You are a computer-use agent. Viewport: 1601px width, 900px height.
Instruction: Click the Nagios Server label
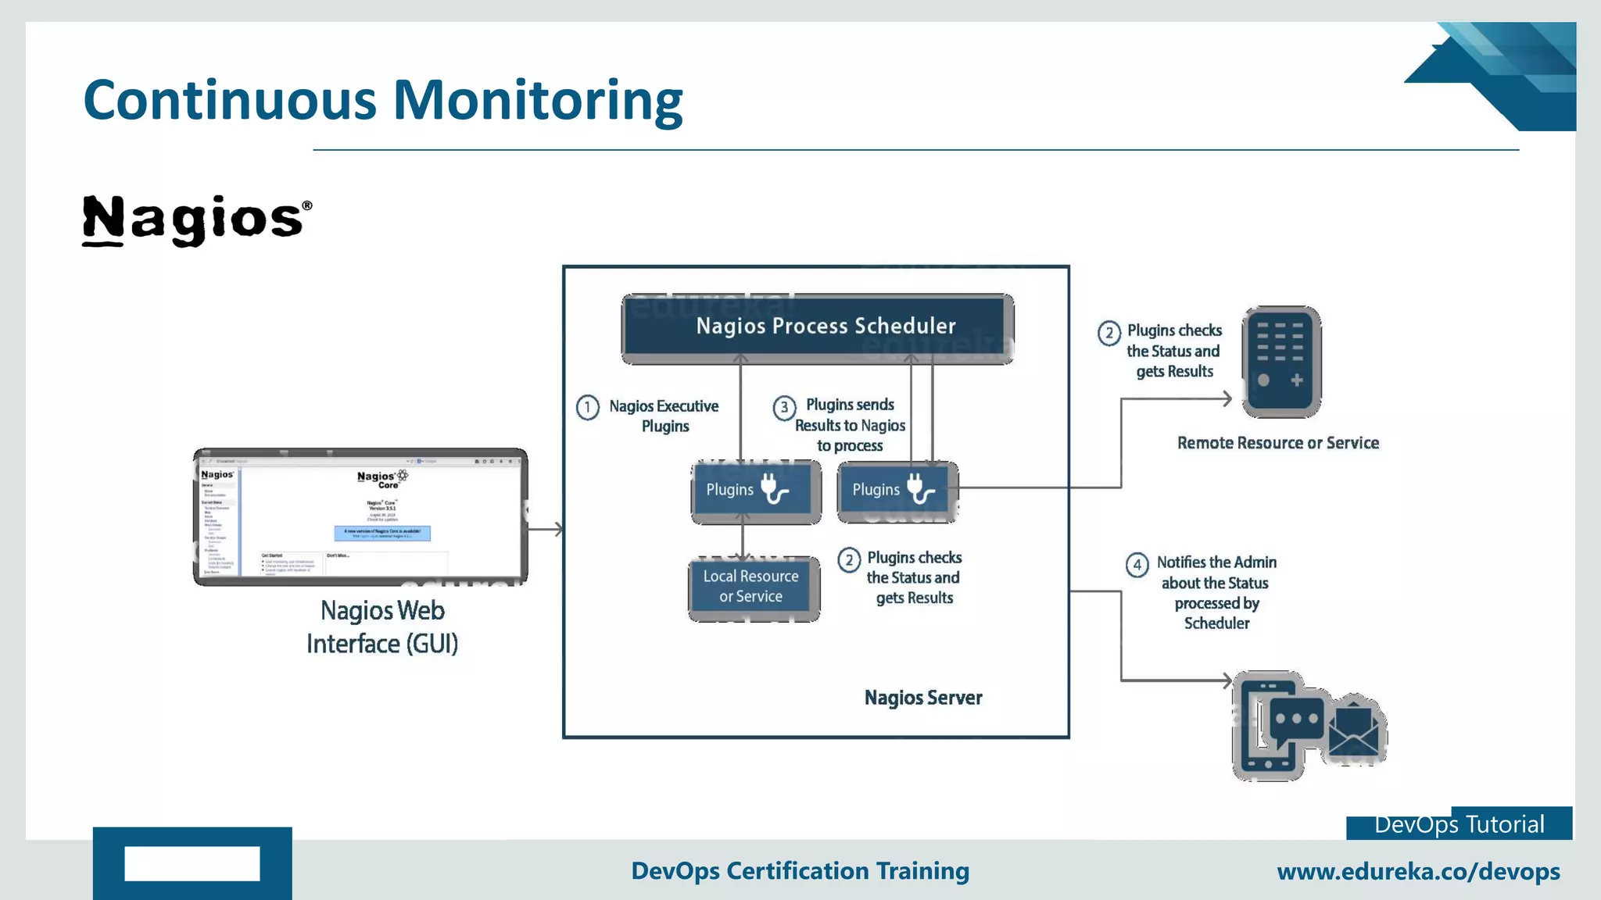[922, 698]
